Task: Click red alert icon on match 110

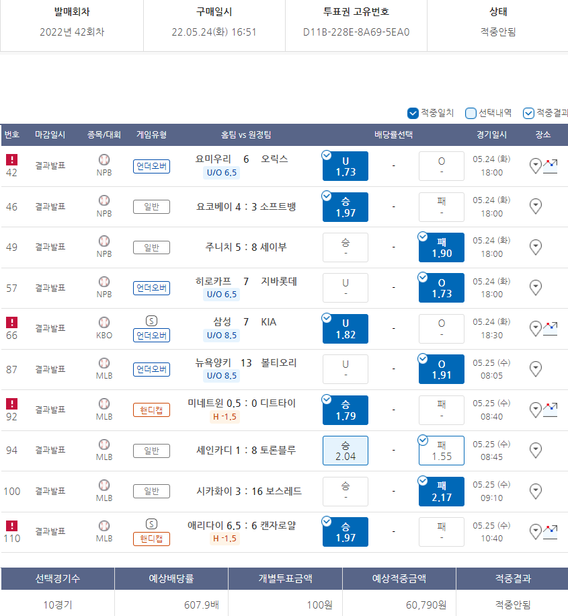Action: pos(12,526)
